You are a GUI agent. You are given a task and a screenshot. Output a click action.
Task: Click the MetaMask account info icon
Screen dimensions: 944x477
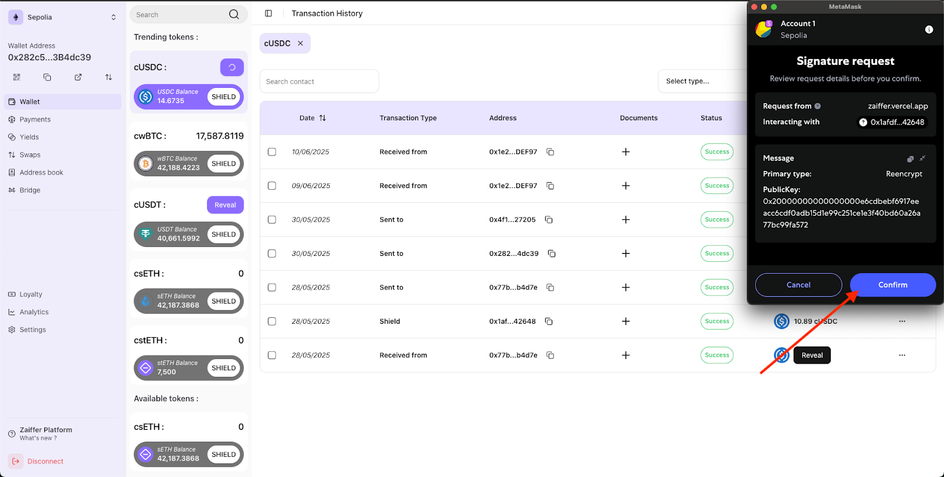929,29
